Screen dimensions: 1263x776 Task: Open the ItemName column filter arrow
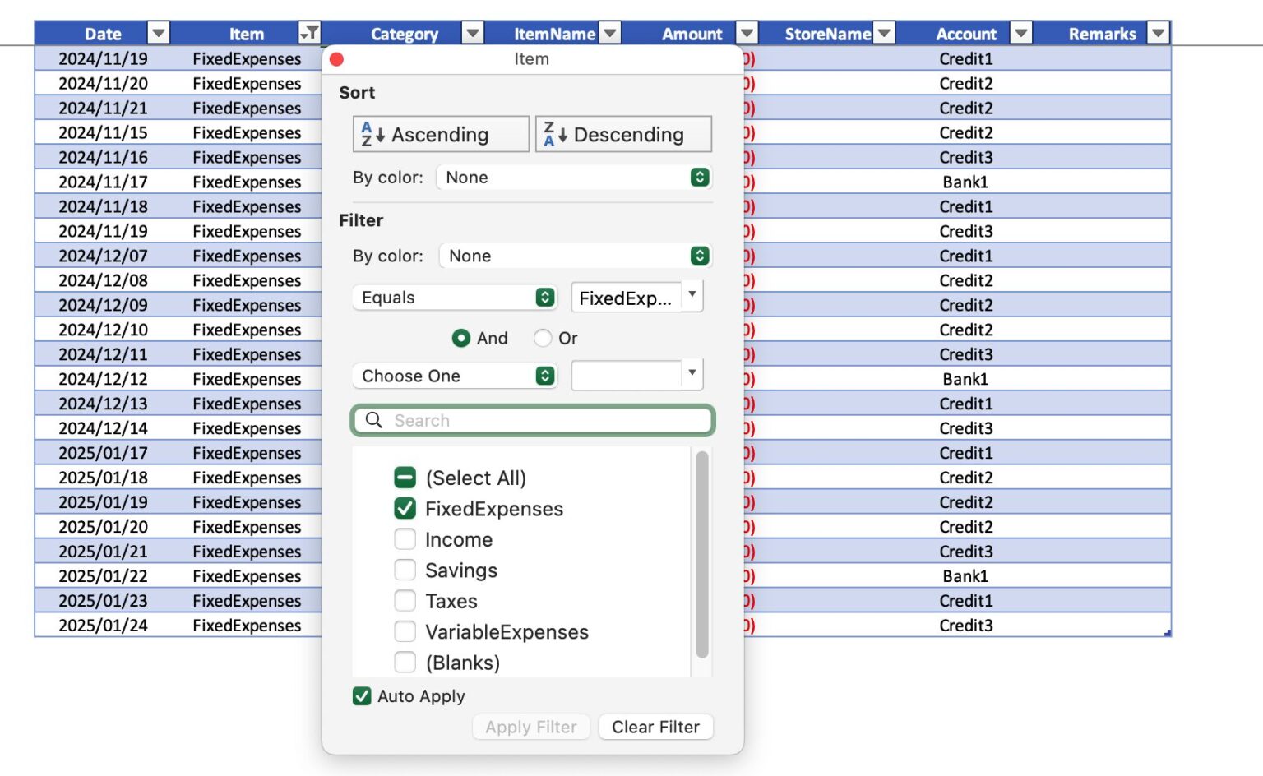[609, 33]
